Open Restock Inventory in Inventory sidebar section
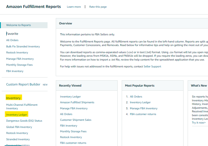The image size is (208, 146). (17, 133)
